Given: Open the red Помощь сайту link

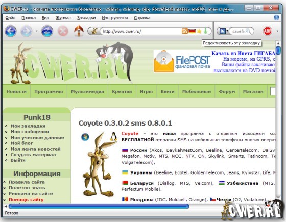Looking at the screenshot, I should pyautogui.click(x=26, y=200).
